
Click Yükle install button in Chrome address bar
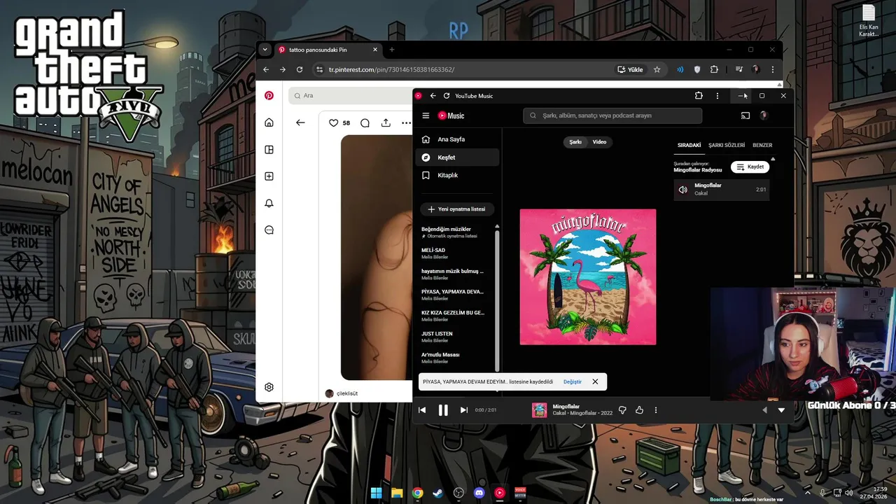(630, 69)
